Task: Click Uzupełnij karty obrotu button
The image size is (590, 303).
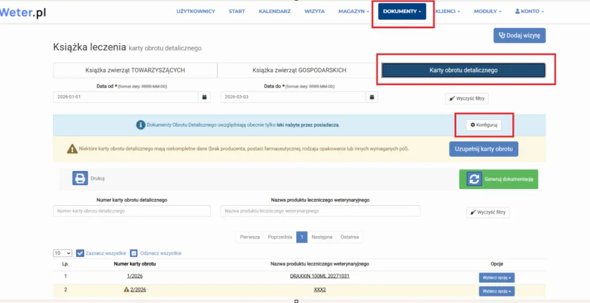Action: coord(483,149)
